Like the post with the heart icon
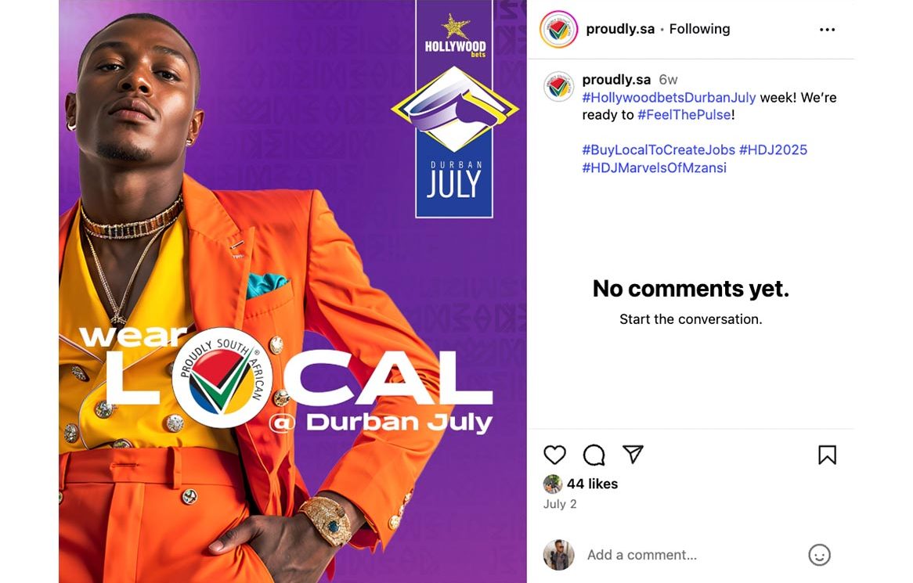Viewport: 913px width, 583px height. click(554, 455)
